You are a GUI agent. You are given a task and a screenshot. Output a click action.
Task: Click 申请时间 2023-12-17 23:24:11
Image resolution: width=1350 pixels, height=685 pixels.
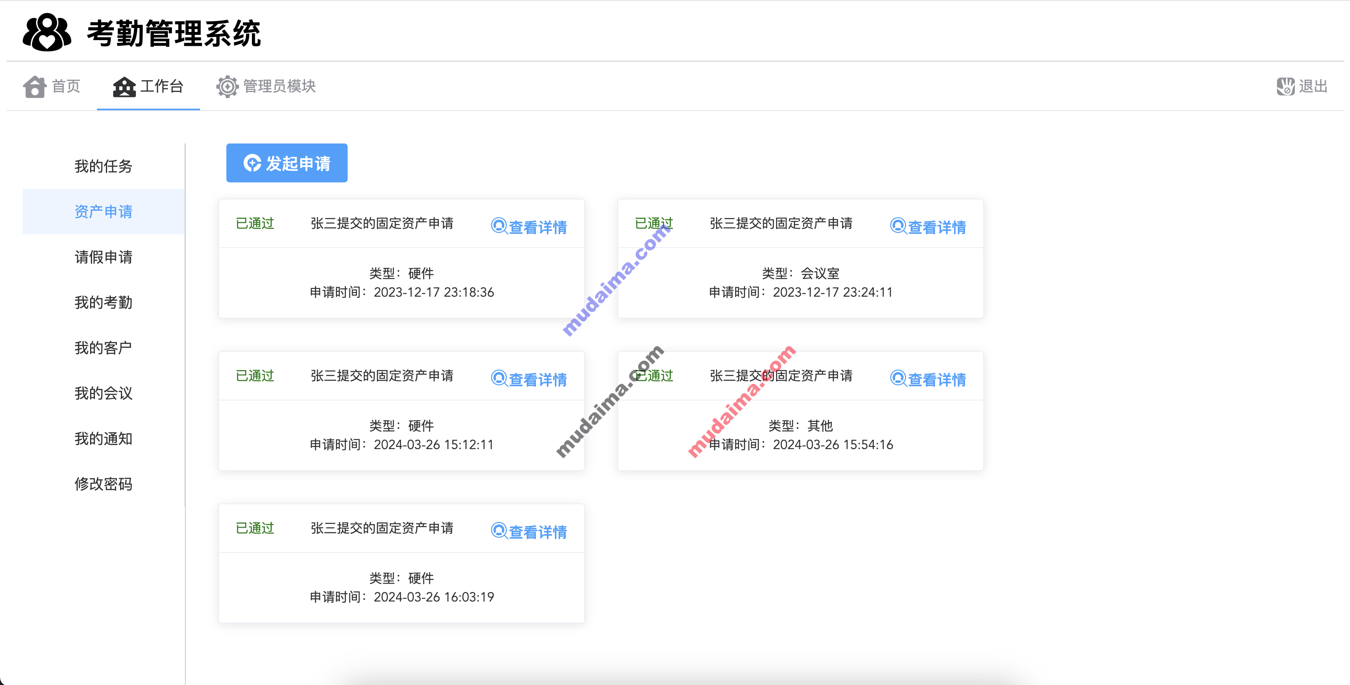click(801, 292)
